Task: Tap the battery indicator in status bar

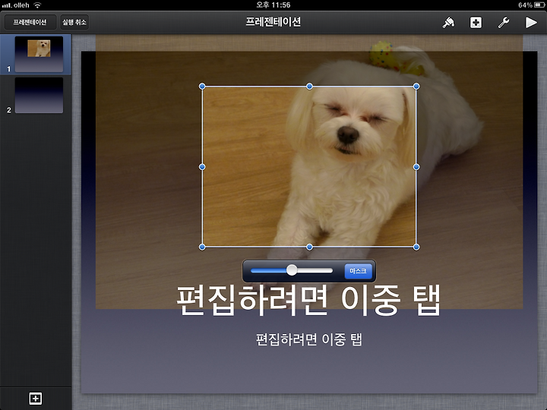Action: pos(539,5)
